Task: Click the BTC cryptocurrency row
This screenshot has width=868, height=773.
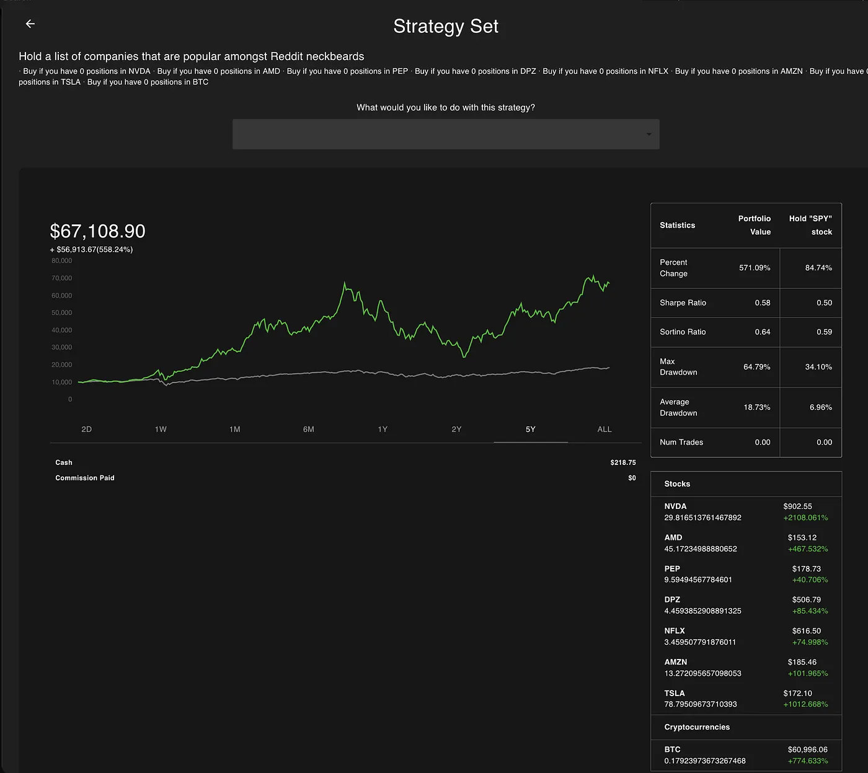Action: click(x=746, y=755)
